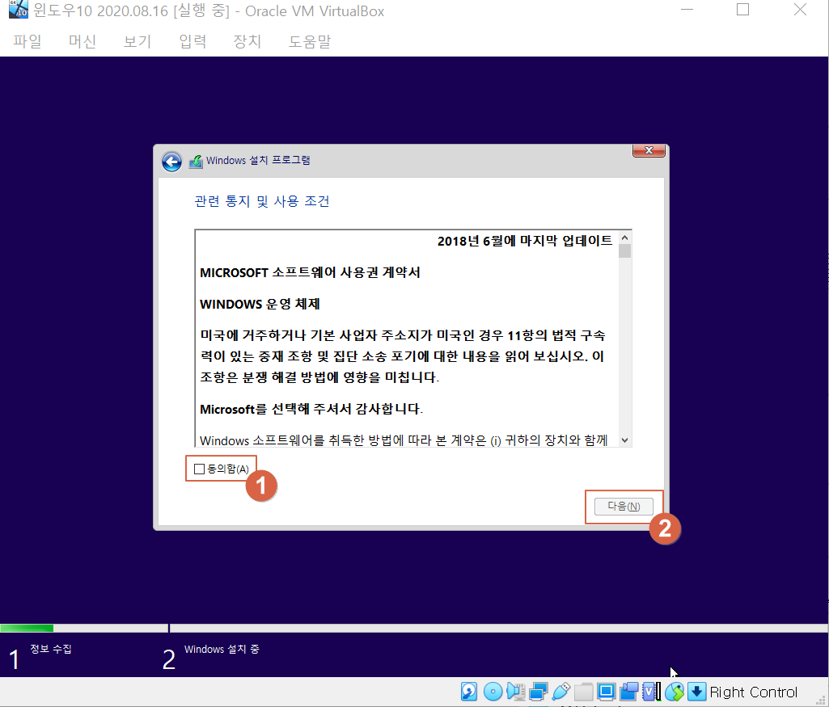
Task: Click the Right Control host key label
Action: coord(754,692)
